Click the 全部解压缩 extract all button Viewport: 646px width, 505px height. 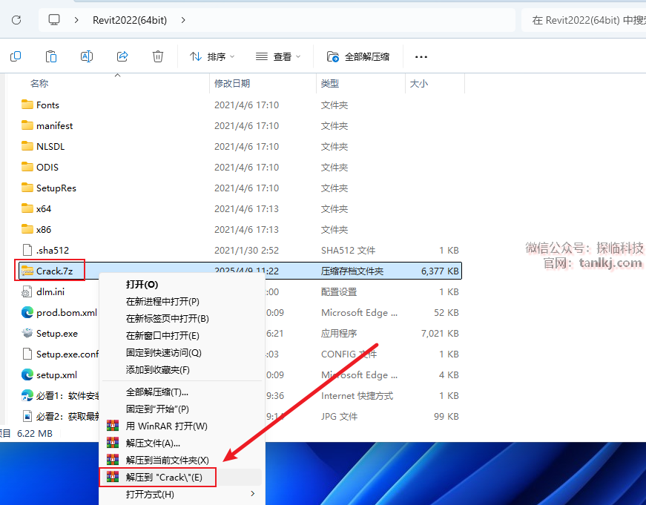click(x=358, y=56)
